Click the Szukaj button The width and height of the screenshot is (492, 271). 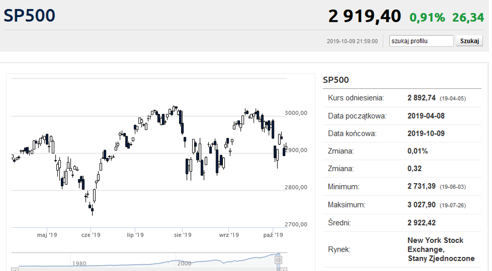point(470,41)
